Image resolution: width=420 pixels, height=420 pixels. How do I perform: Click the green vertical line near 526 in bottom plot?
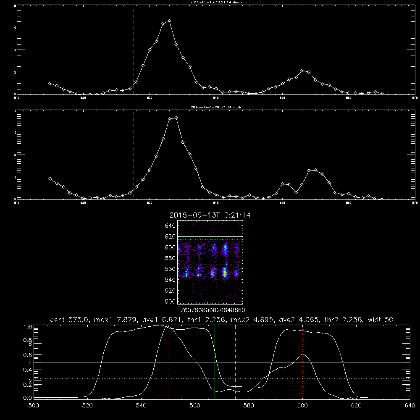pyautogui.click(x=104, y=362)
